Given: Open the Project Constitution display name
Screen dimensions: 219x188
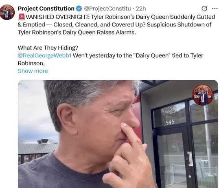Looking at the screenshot, I should pyautogui.click(x=46, y=9).
